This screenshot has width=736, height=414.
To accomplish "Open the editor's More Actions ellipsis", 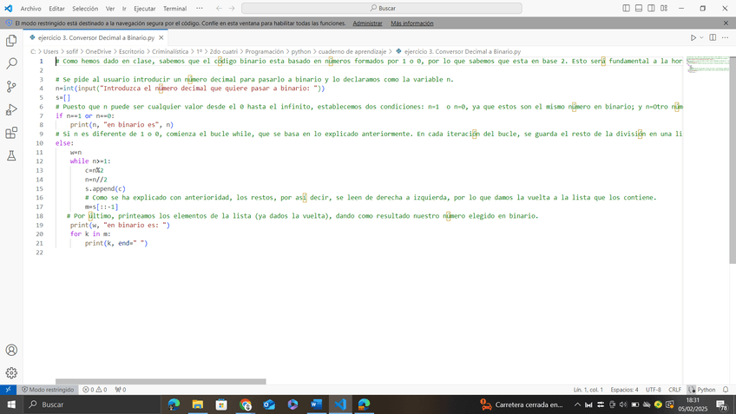I will click(x=724, y=37).
